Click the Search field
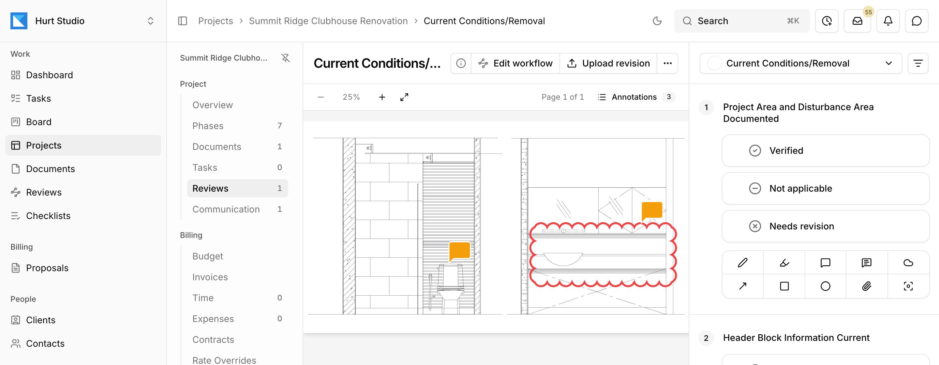 click(x=741, y=21)
